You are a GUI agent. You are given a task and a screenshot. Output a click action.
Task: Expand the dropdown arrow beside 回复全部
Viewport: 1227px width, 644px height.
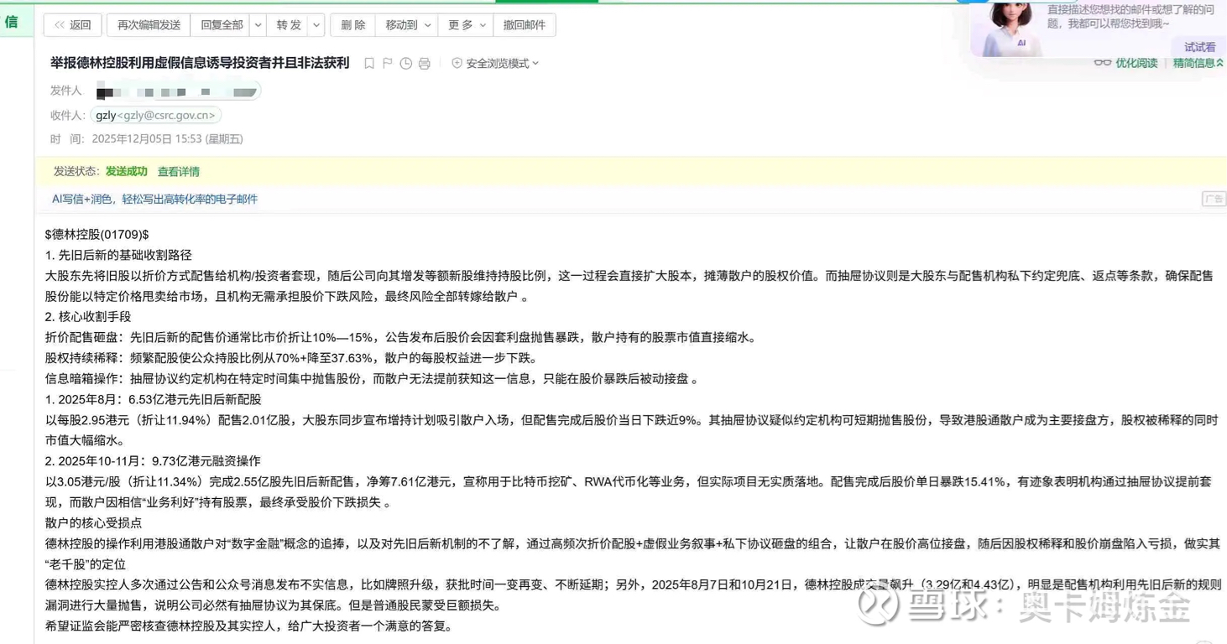click(x=258, y=25)
